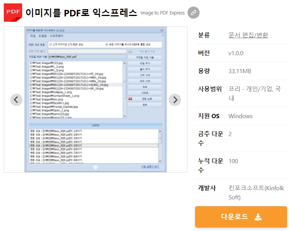Screen dimensions: 289x231
Task: Click the license text 프리 - 개인/기업, 국내
Action: pyautogui.click(x=255, y=93)
